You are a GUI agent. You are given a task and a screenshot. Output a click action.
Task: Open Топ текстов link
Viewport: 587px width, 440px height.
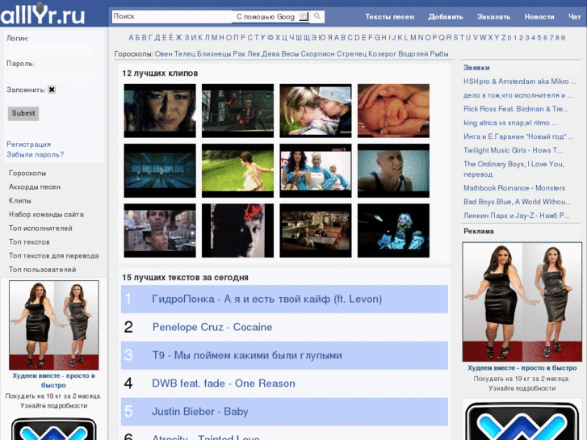coord(29,242)
